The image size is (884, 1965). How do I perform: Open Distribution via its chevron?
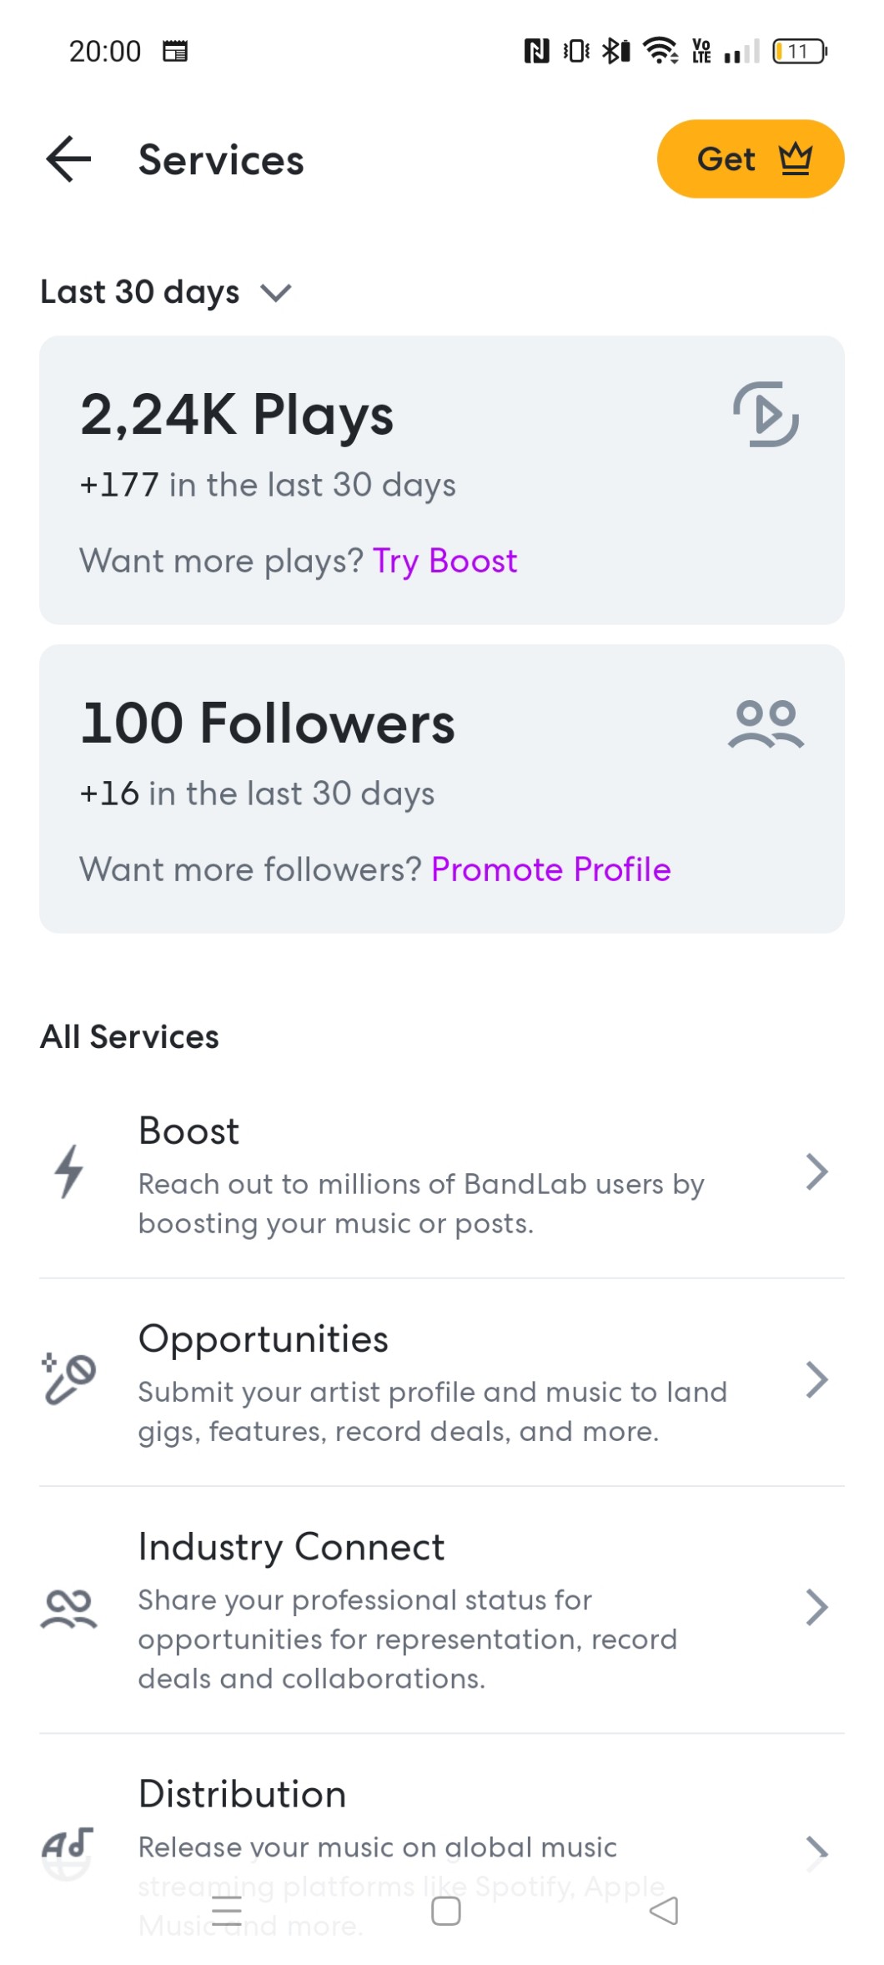[x=816, y=1852]
